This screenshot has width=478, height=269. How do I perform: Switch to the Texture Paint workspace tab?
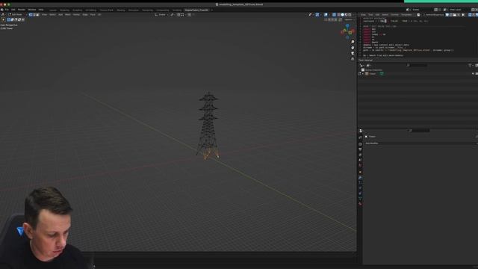(106, 10)
